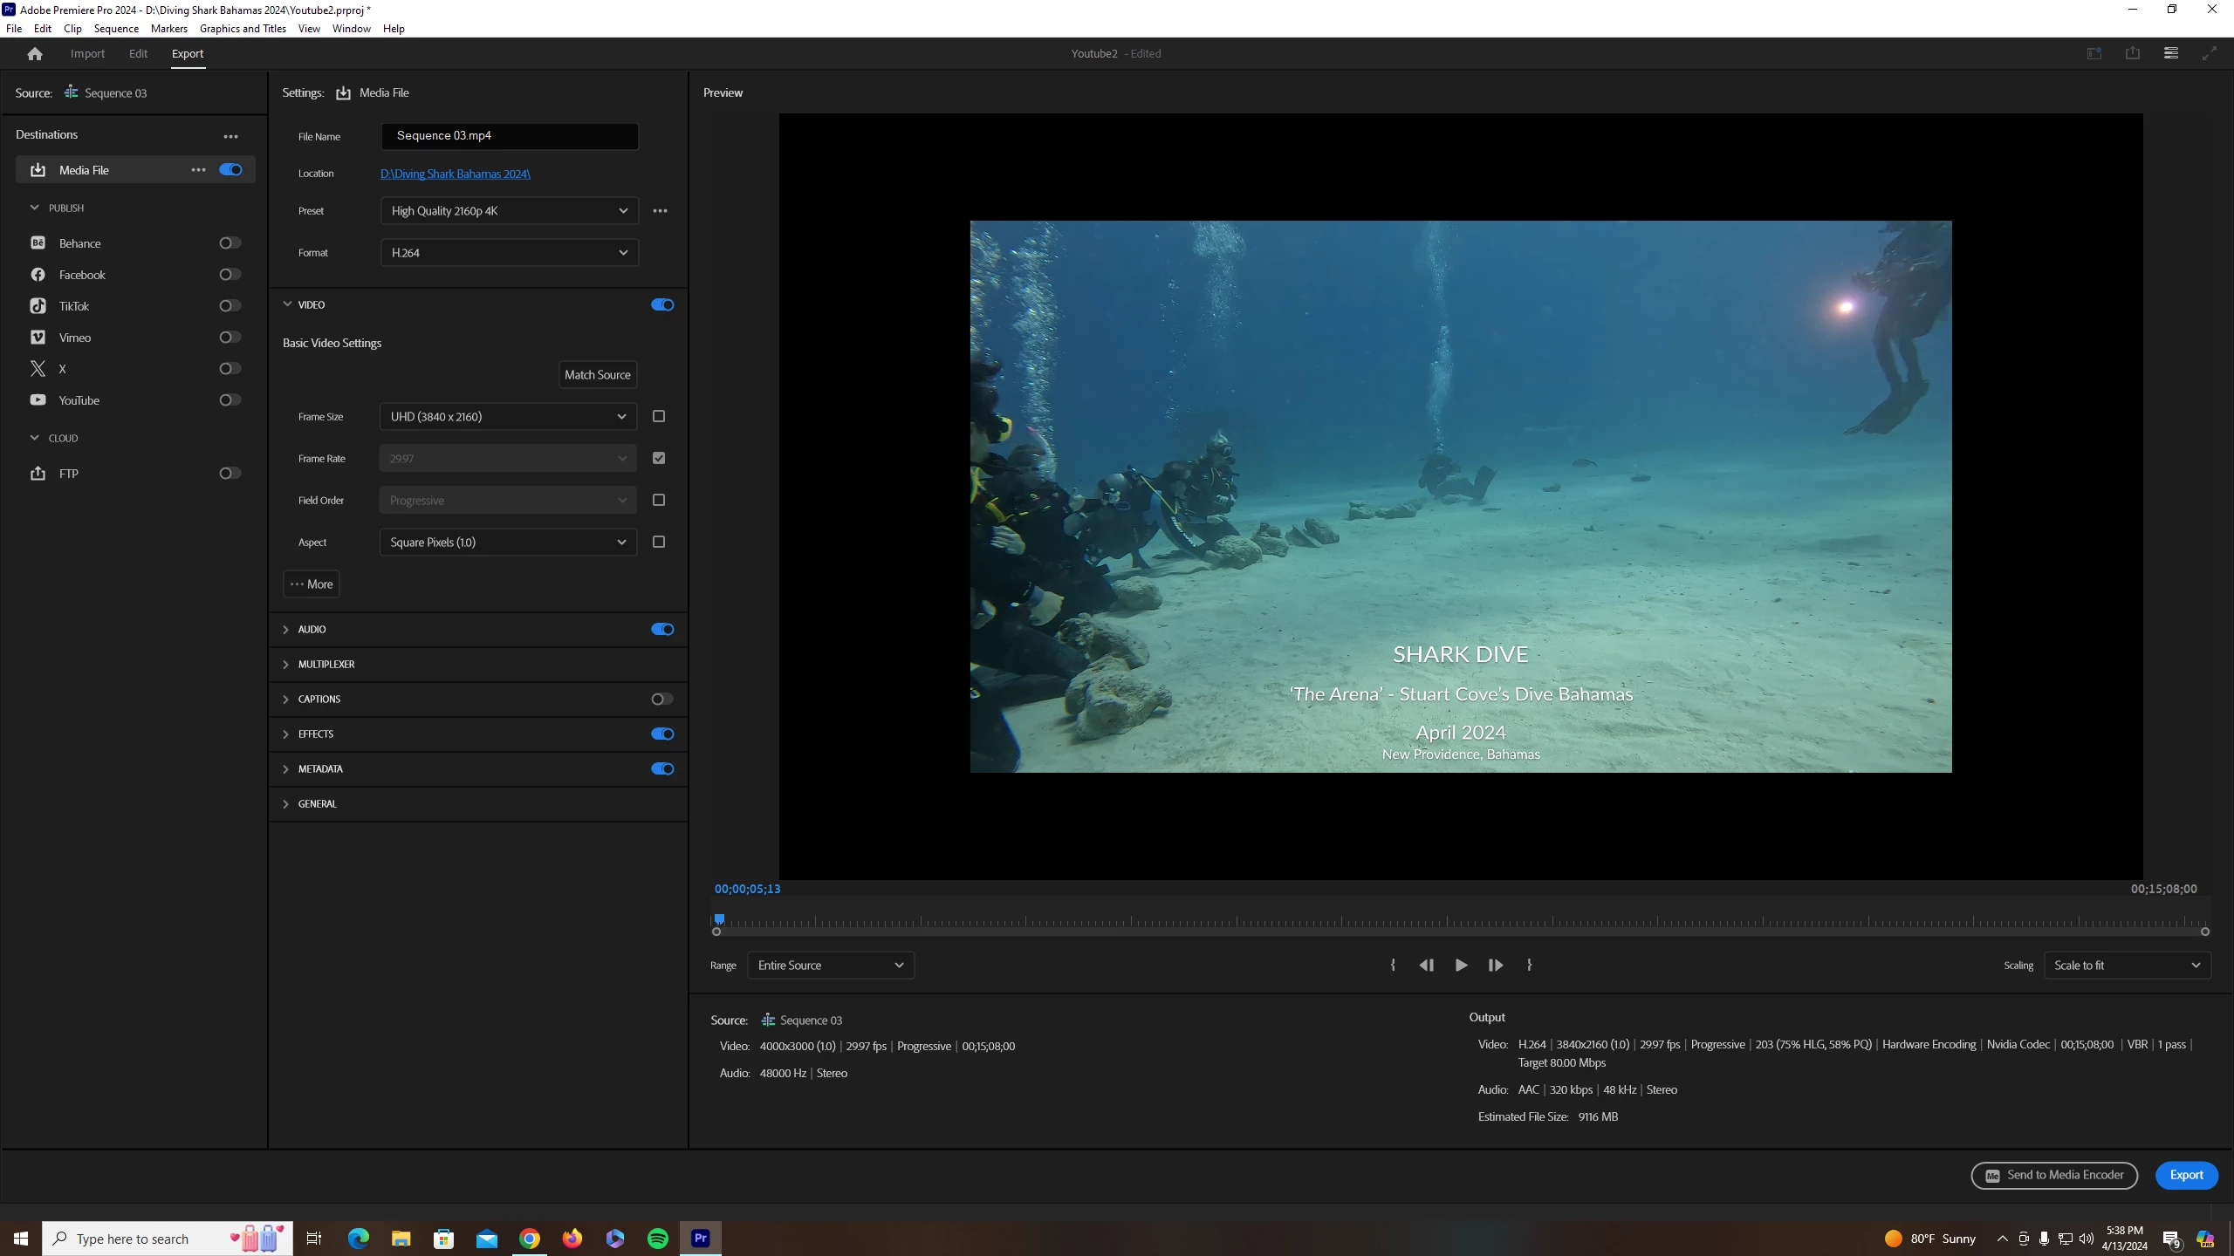This screenshot has height=1256, width=2234.
Task: Check the Frame Size match source checkbox
Action: (x=659, y=417)
